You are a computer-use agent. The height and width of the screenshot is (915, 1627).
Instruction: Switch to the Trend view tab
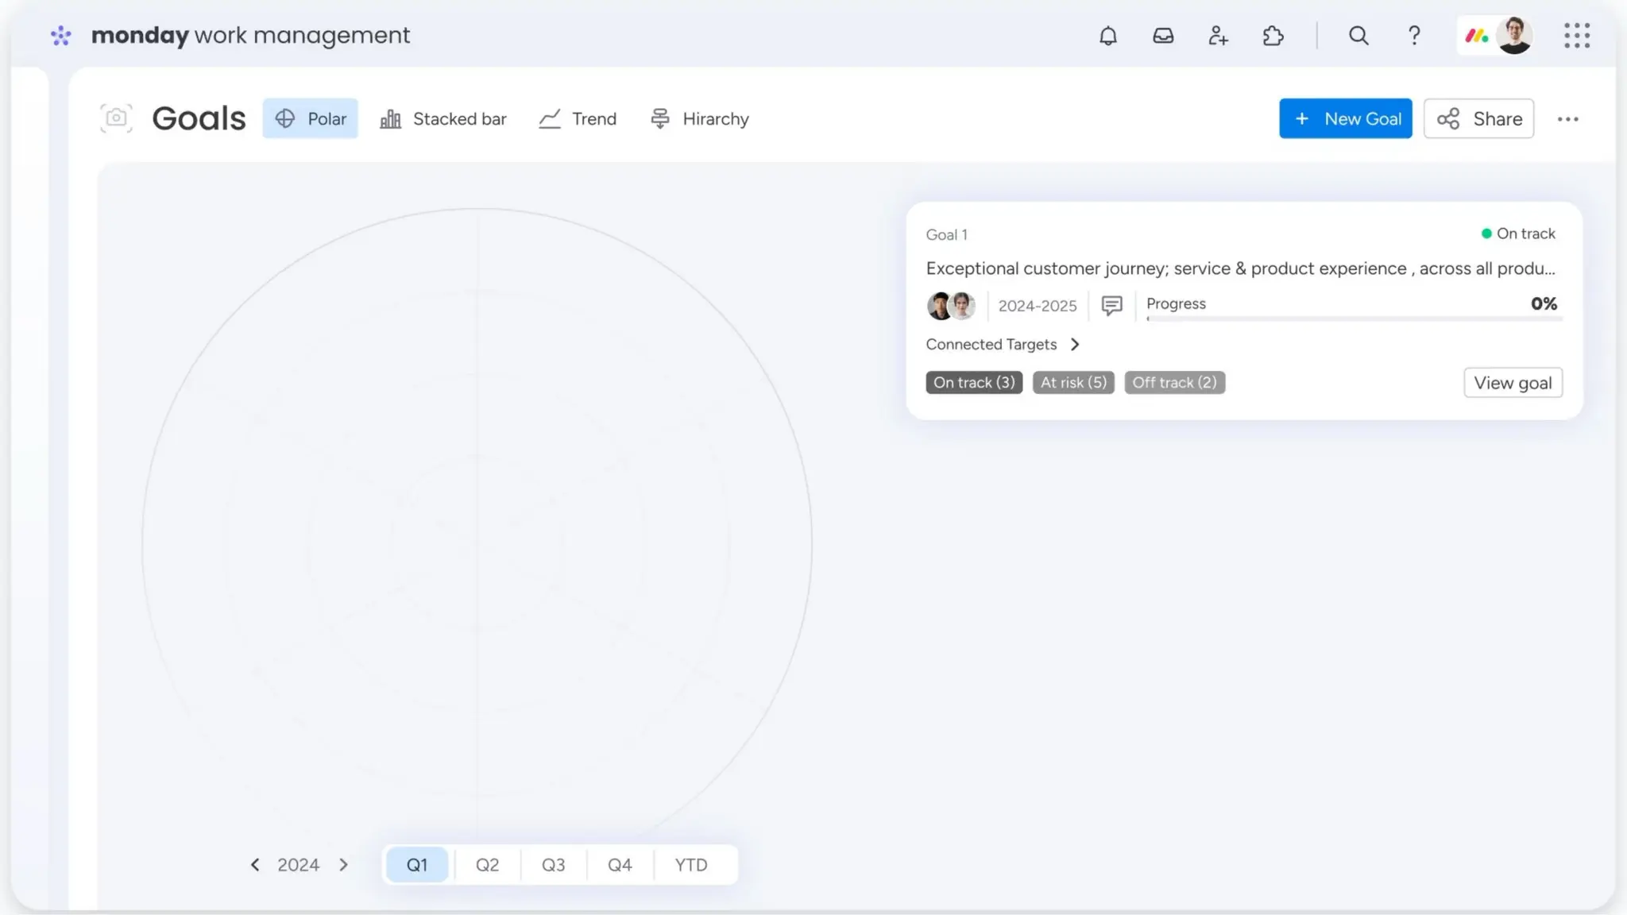coord(578,119)
